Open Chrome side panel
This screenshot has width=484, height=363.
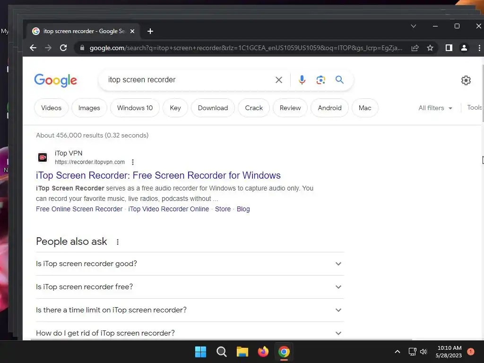449,48
